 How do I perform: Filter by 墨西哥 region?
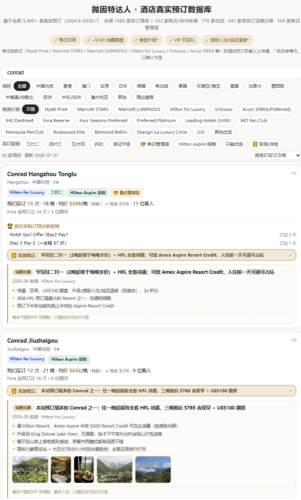277,86
